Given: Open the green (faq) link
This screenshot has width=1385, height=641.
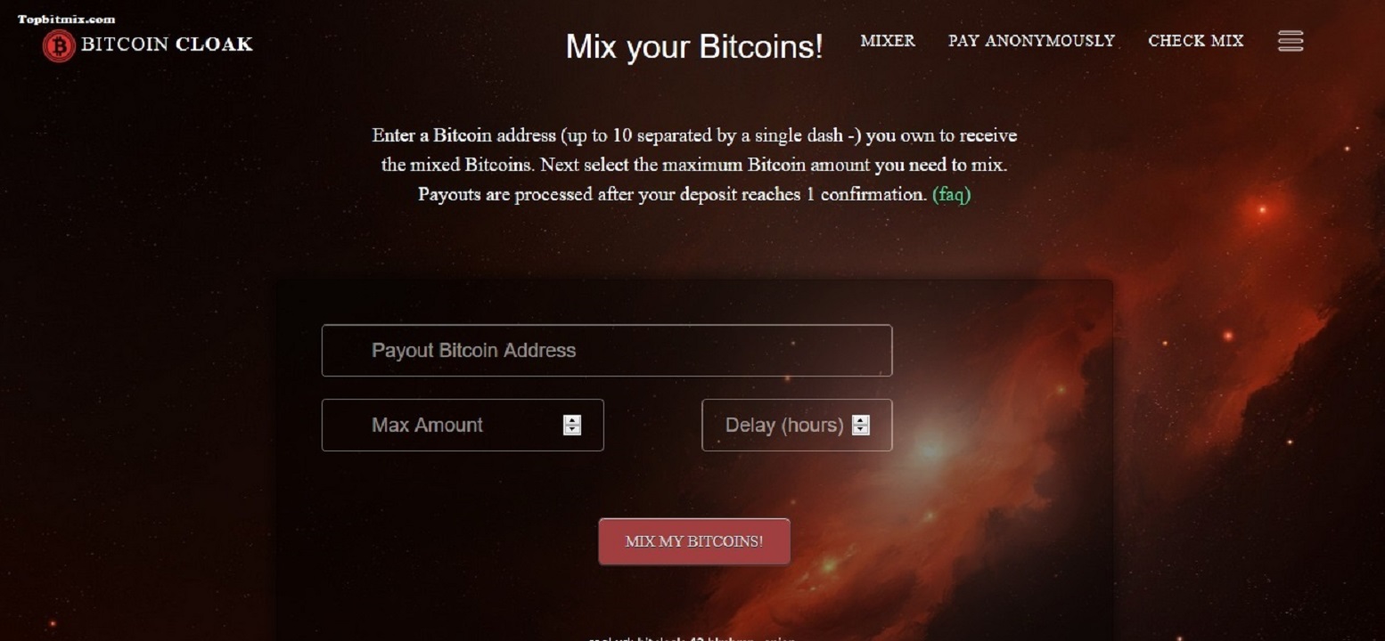Looking at the screenshot, I should [951, 194].
